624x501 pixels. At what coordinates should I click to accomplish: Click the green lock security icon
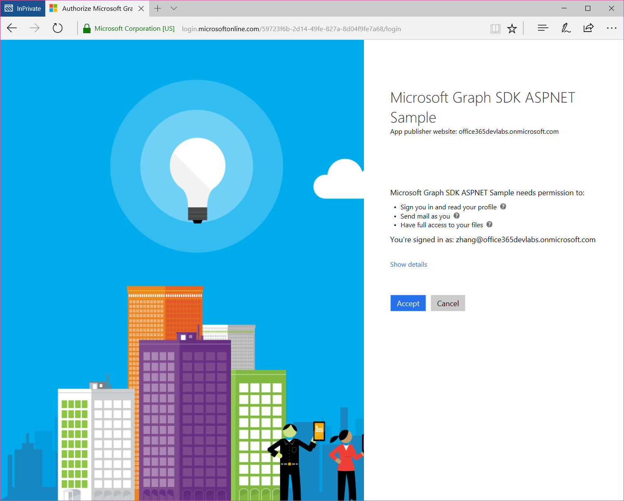pyautogui.click(x=86, y=29)
